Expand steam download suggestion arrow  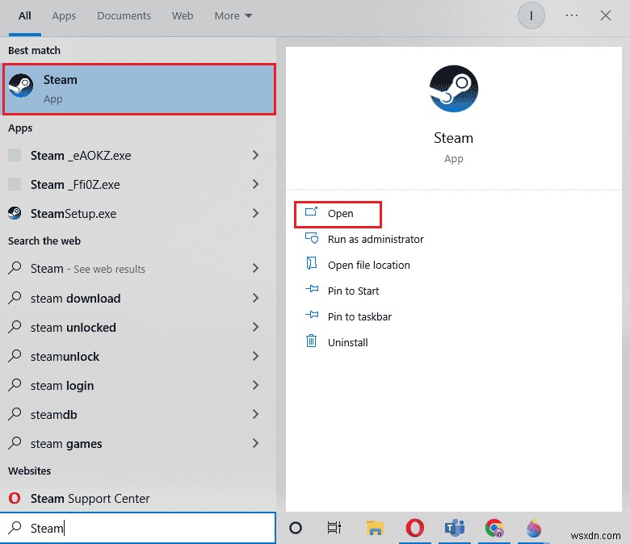(x=255, y=298)
